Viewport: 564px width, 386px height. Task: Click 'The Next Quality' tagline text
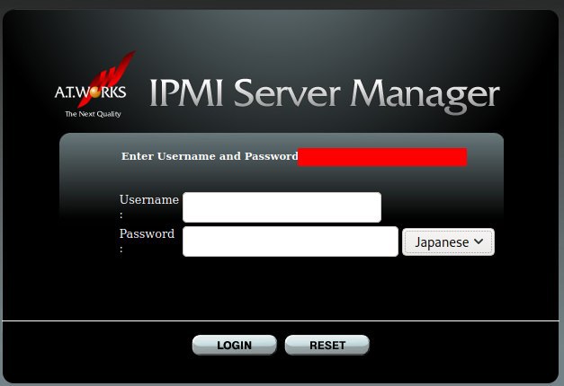coord(93,114)
